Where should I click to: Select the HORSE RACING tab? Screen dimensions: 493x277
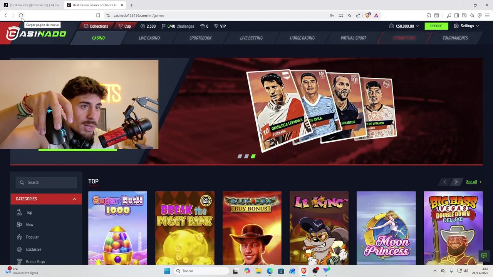click(302, 38)
